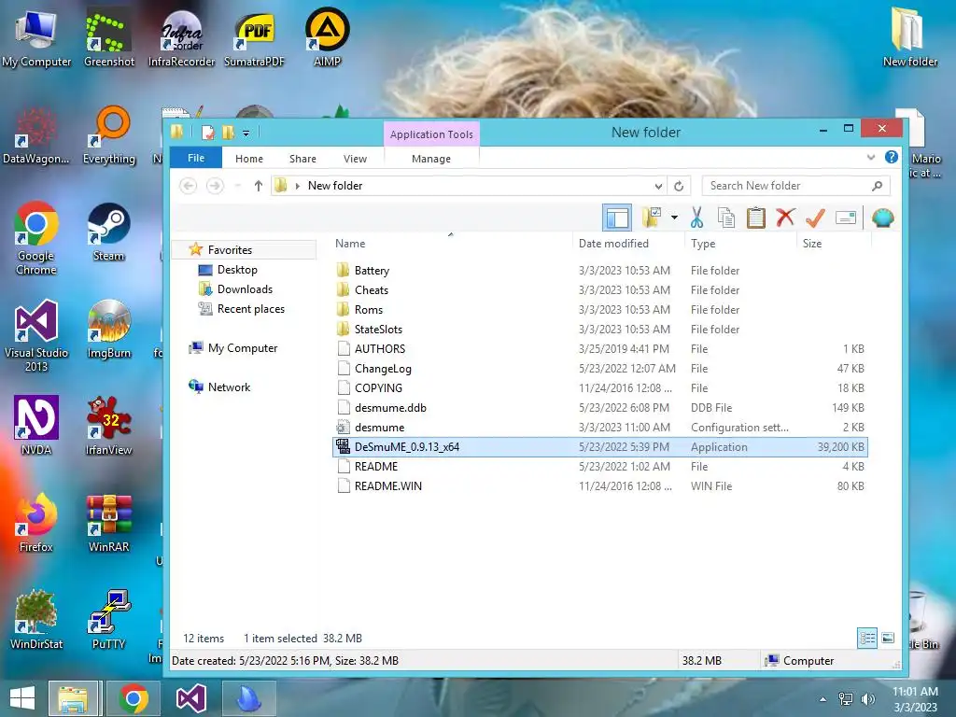Select the Cheats folder
This screenshot has height=717, width=956.
point(372,289)
